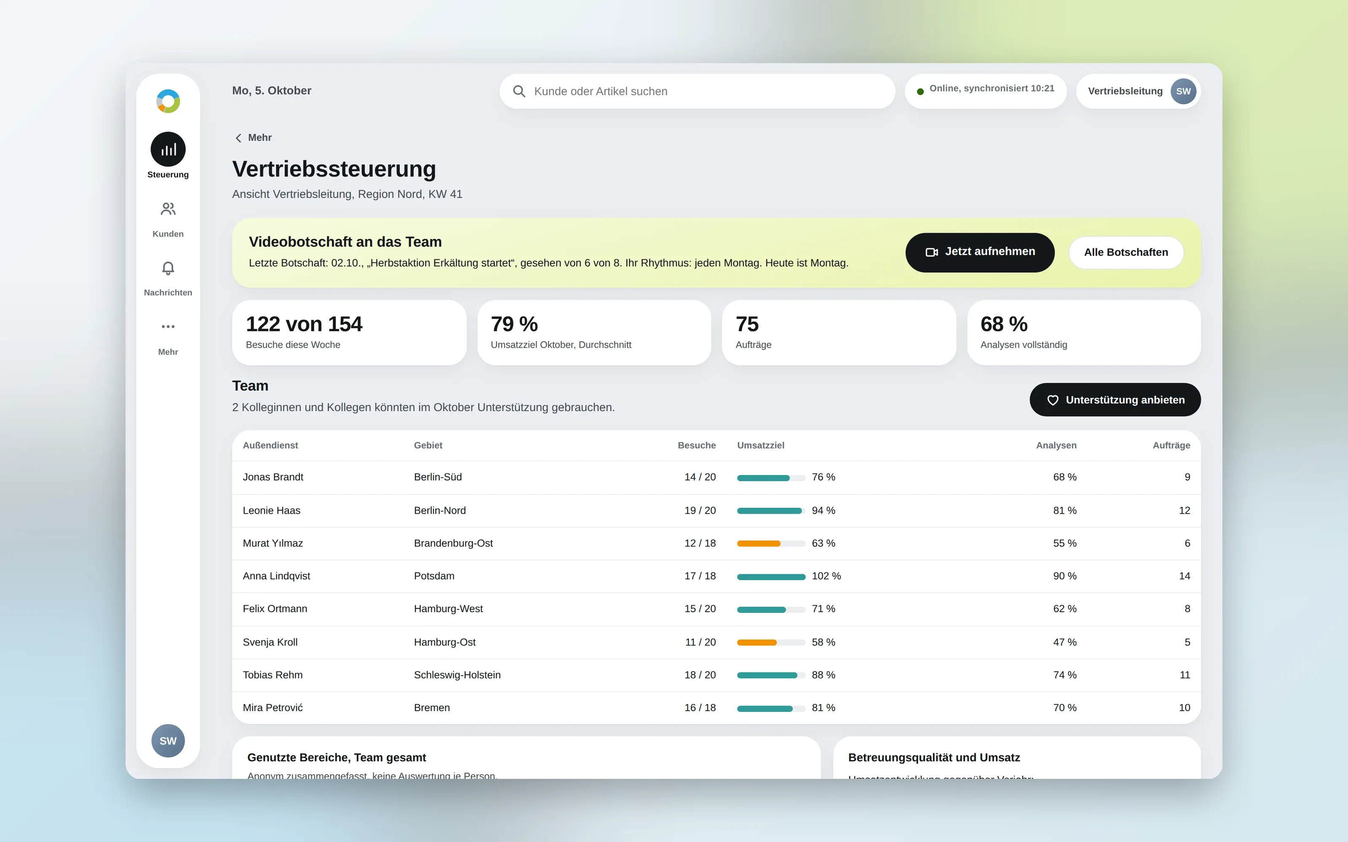Click Jonas Brandt's Umsatzziel progress bar
The image size is (1348, 842).
tap(771, 478)
